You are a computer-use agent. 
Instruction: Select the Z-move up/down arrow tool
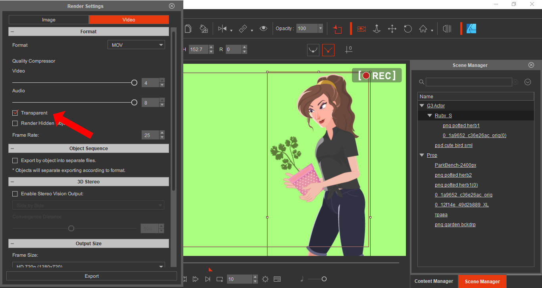click(377, 29)
